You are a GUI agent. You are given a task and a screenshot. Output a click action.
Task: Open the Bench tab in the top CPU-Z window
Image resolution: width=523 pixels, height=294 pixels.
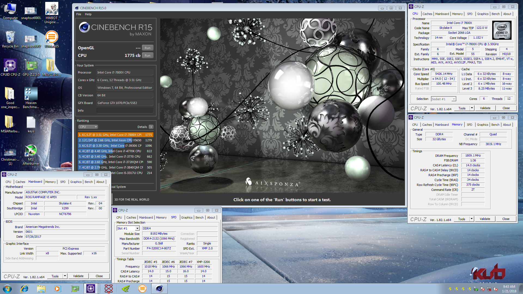pos(495,14)
